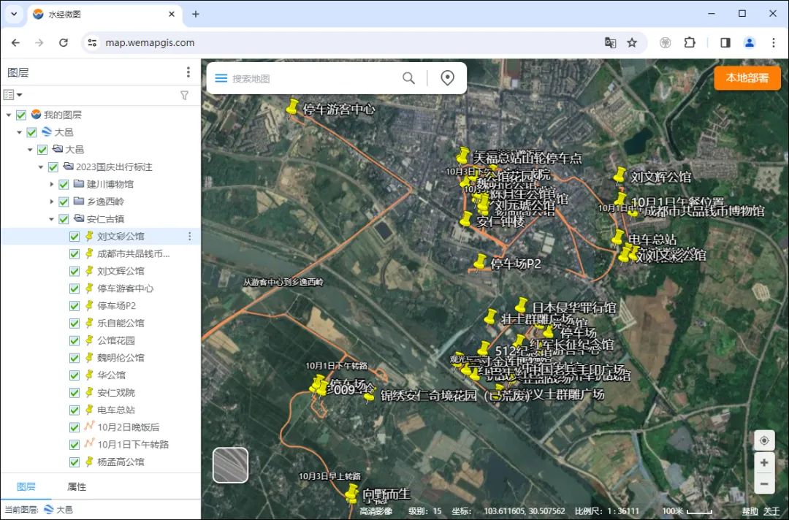Click the 帮助 link in status bar
789x520 pixels.
click(x=750, y=511)
